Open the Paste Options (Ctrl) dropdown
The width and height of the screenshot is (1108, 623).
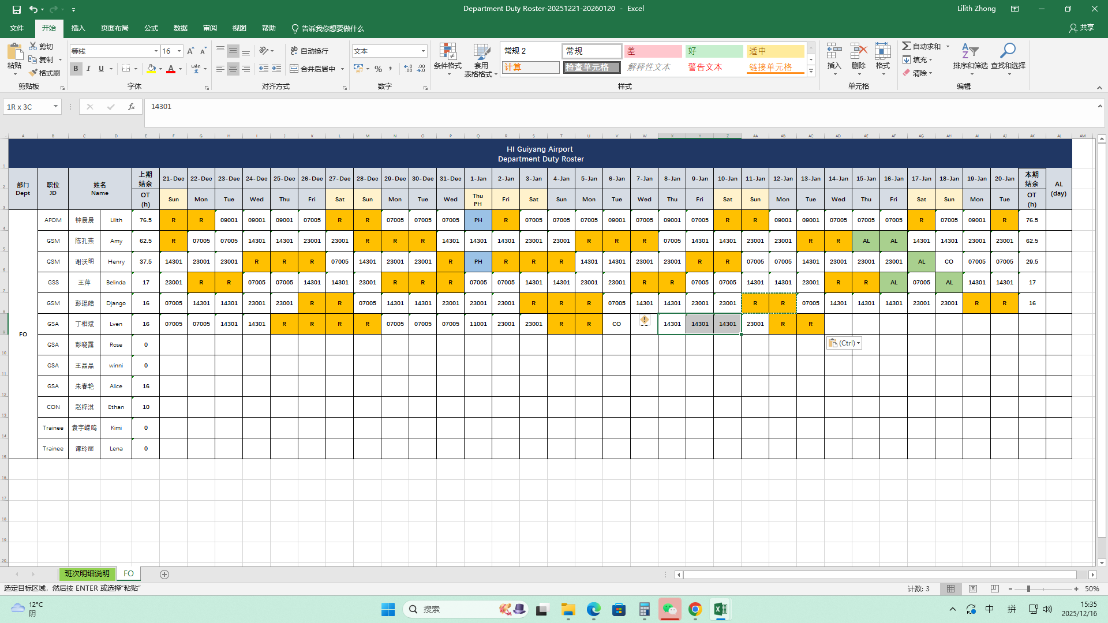pyautogui.click(x=844, y=343)
